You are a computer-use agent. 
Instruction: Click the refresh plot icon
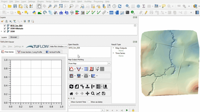click(x=71, y=87)
